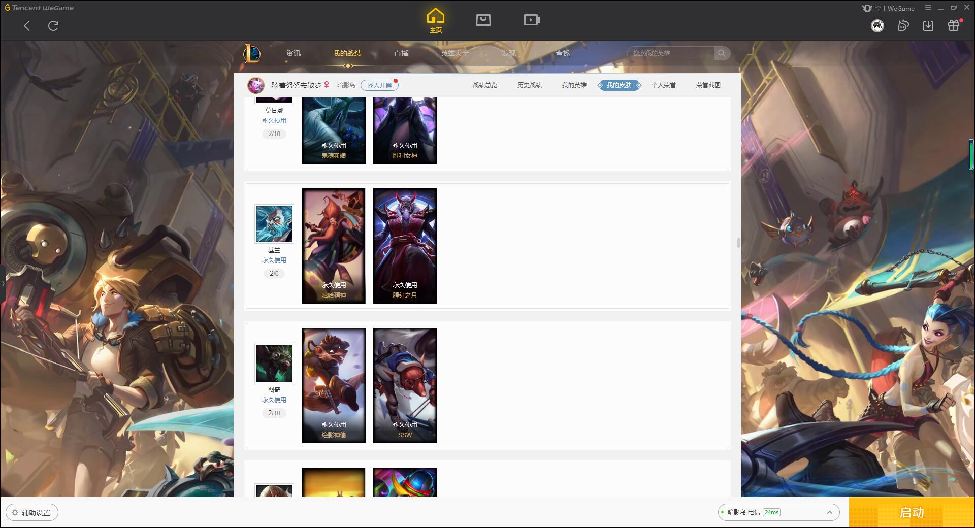Switch to 荣誉截图 sub-tab

(x=708, y=85)
